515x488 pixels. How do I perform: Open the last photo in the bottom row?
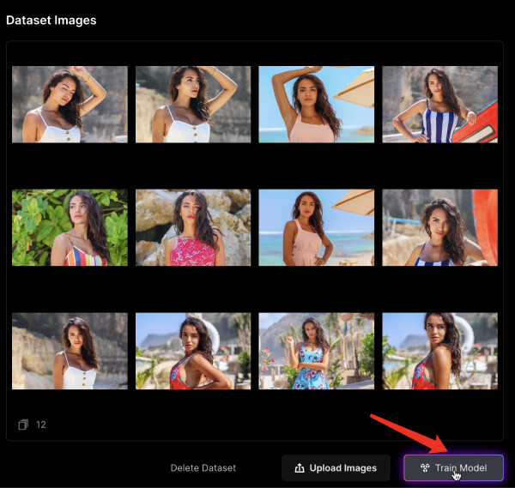click(x=439, y=351)
